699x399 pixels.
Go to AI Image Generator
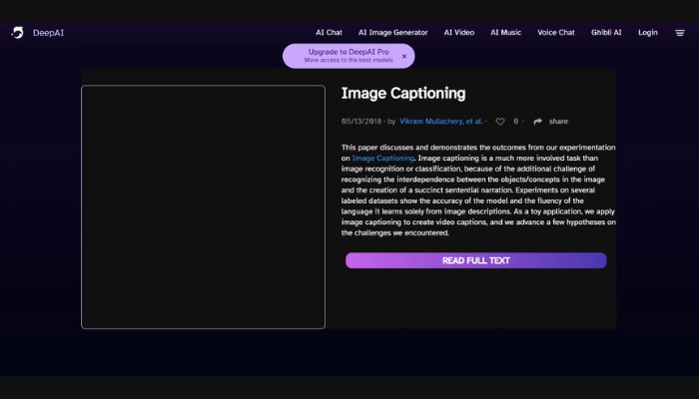tap(392, 33)
